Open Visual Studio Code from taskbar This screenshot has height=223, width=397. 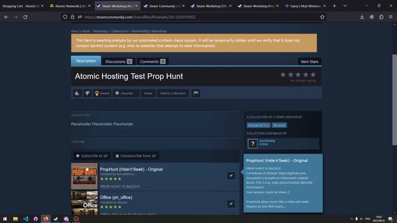pos(25,219)
